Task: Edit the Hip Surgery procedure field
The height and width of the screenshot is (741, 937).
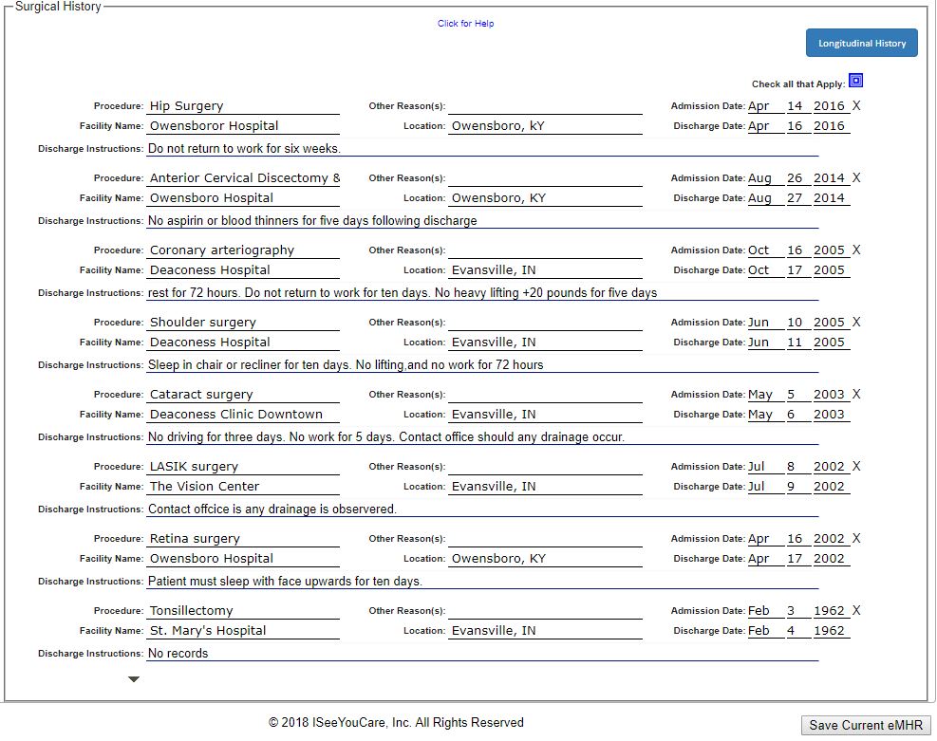Action: point(243,105)
